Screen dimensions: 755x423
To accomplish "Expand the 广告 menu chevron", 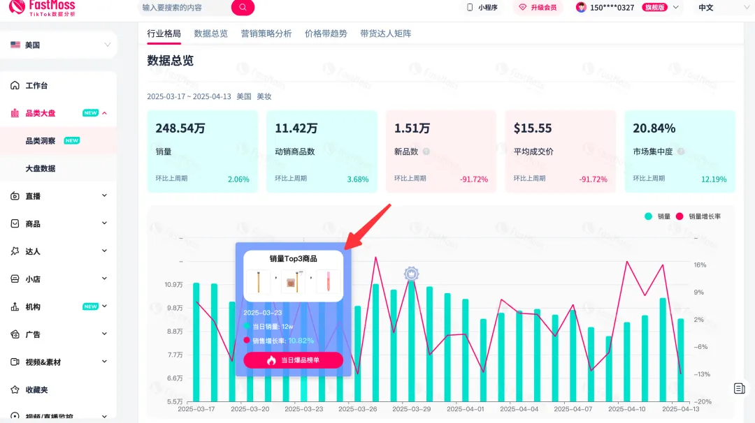I will pos(104,334).
